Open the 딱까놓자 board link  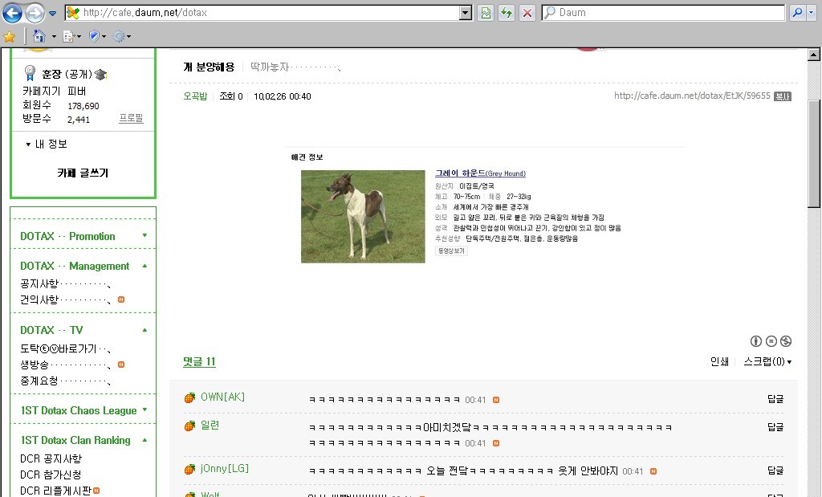270,67
